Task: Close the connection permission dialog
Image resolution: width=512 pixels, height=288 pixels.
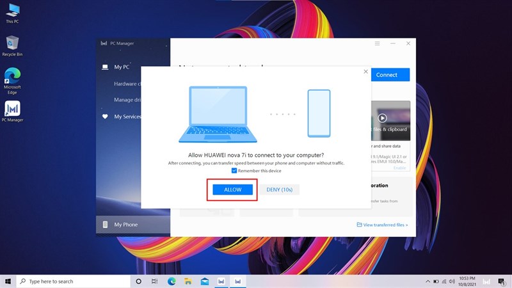Action: pyautogui.click(x=365, y=72)
